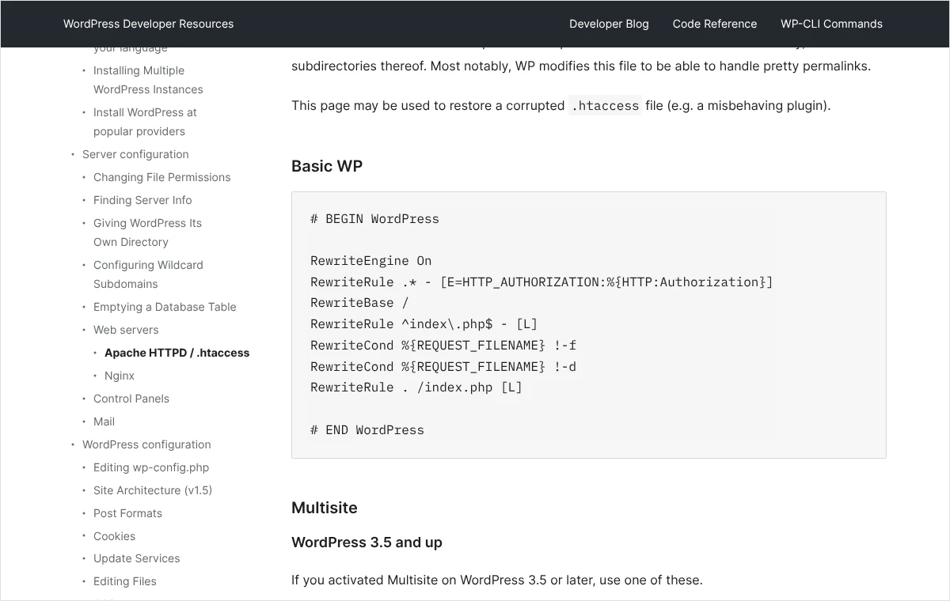The height and width of the screenshot is (601, 950).
Task: Click the 'If you activated Multisite' paragraph
Action: [x=497, y=580]
